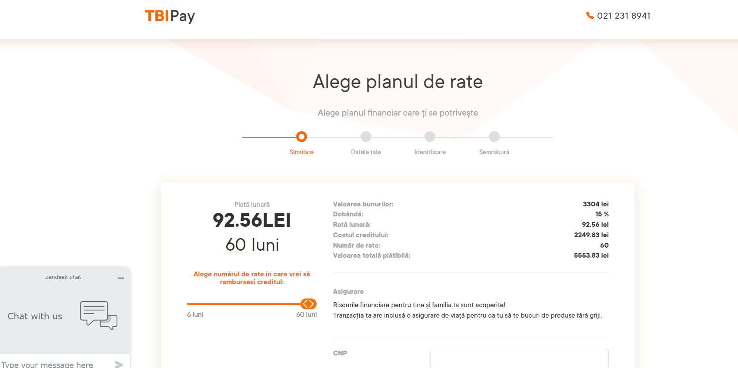Click the phone receiver icon in the header
738x368 pixels.
coord(589,16)
